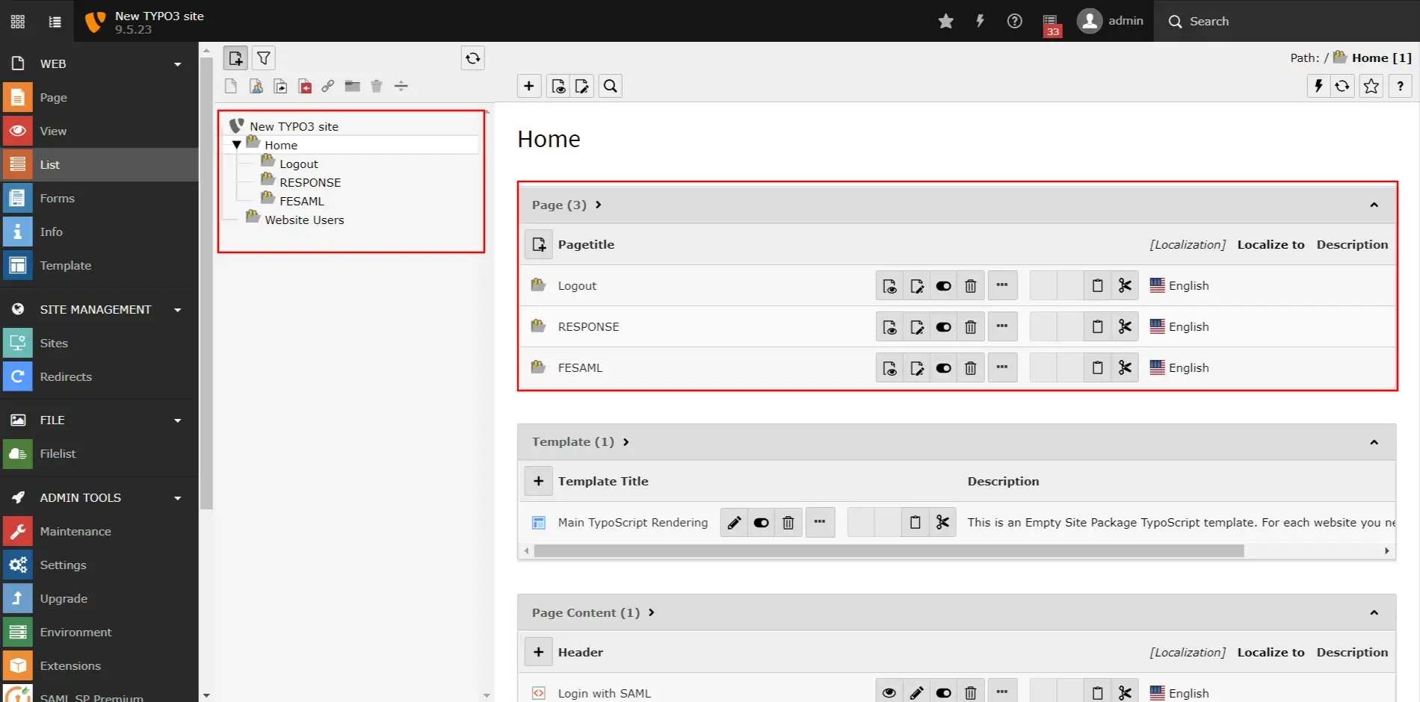Pick the external link page type icon
This screenshot has width=1420, height=702.
click(328, 87)
